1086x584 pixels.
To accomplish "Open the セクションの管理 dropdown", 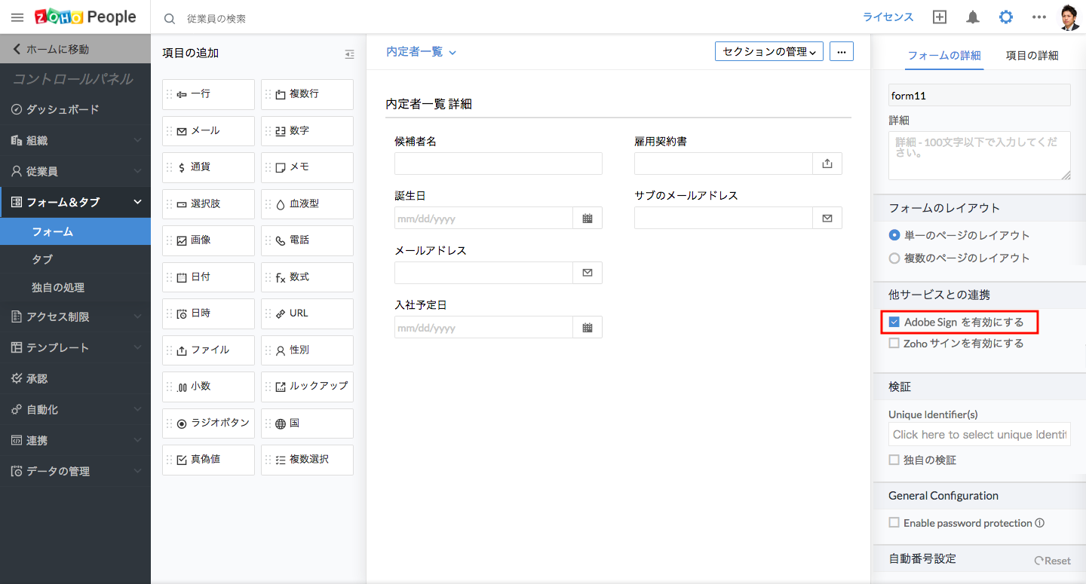I will tap(769, 51).
